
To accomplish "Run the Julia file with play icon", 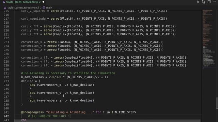I will click(x=198, y=2).
